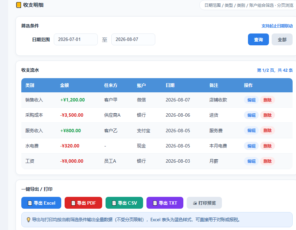The height and width of the screenshot is (230, 296).
Task: Click the counterparty 员工A
Action: click(110, 161)
